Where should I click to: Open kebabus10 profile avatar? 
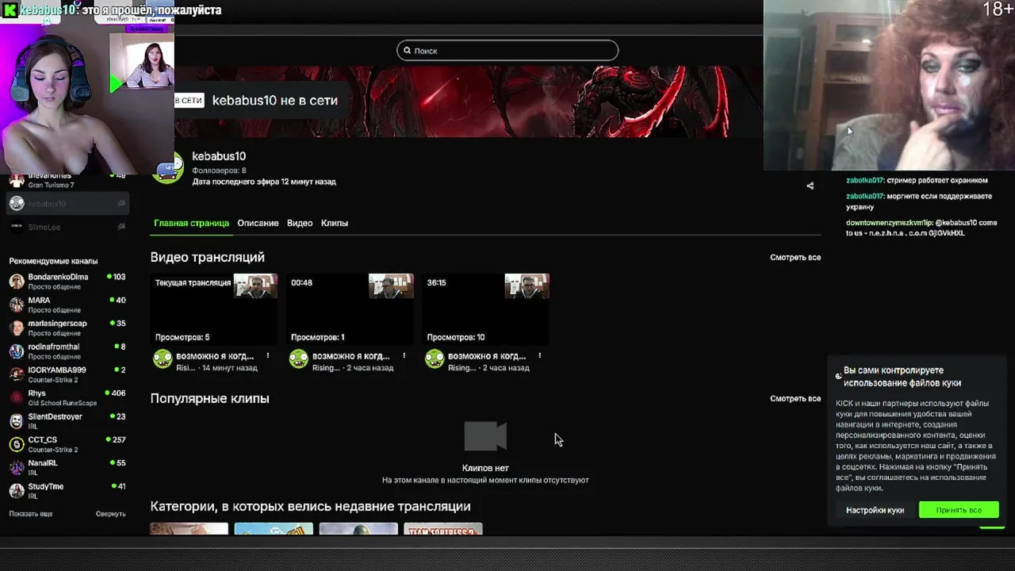click(167, 168)
